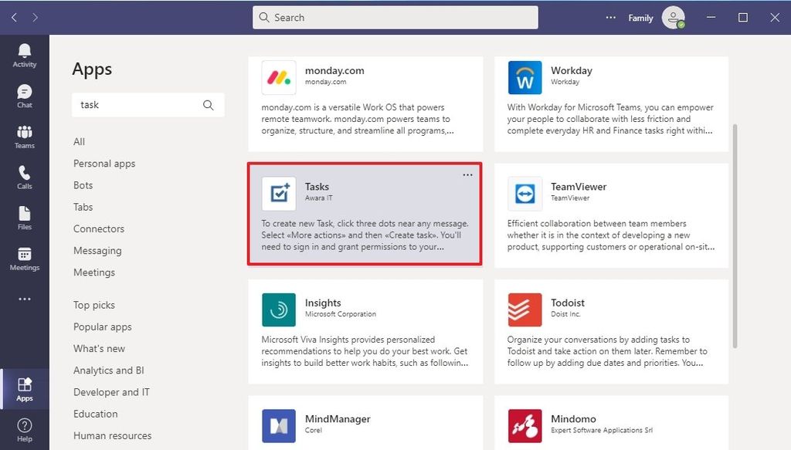Click the Todoist app logo
791x450 pixels.
[524, 310]
